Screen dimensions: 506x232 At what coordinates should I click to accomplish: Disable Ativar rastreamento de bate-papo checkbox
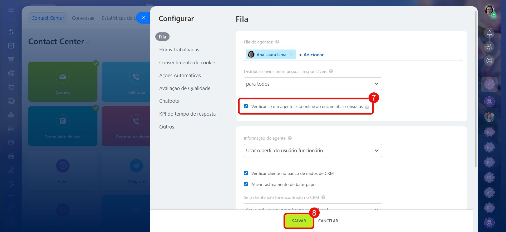point(246,184)
